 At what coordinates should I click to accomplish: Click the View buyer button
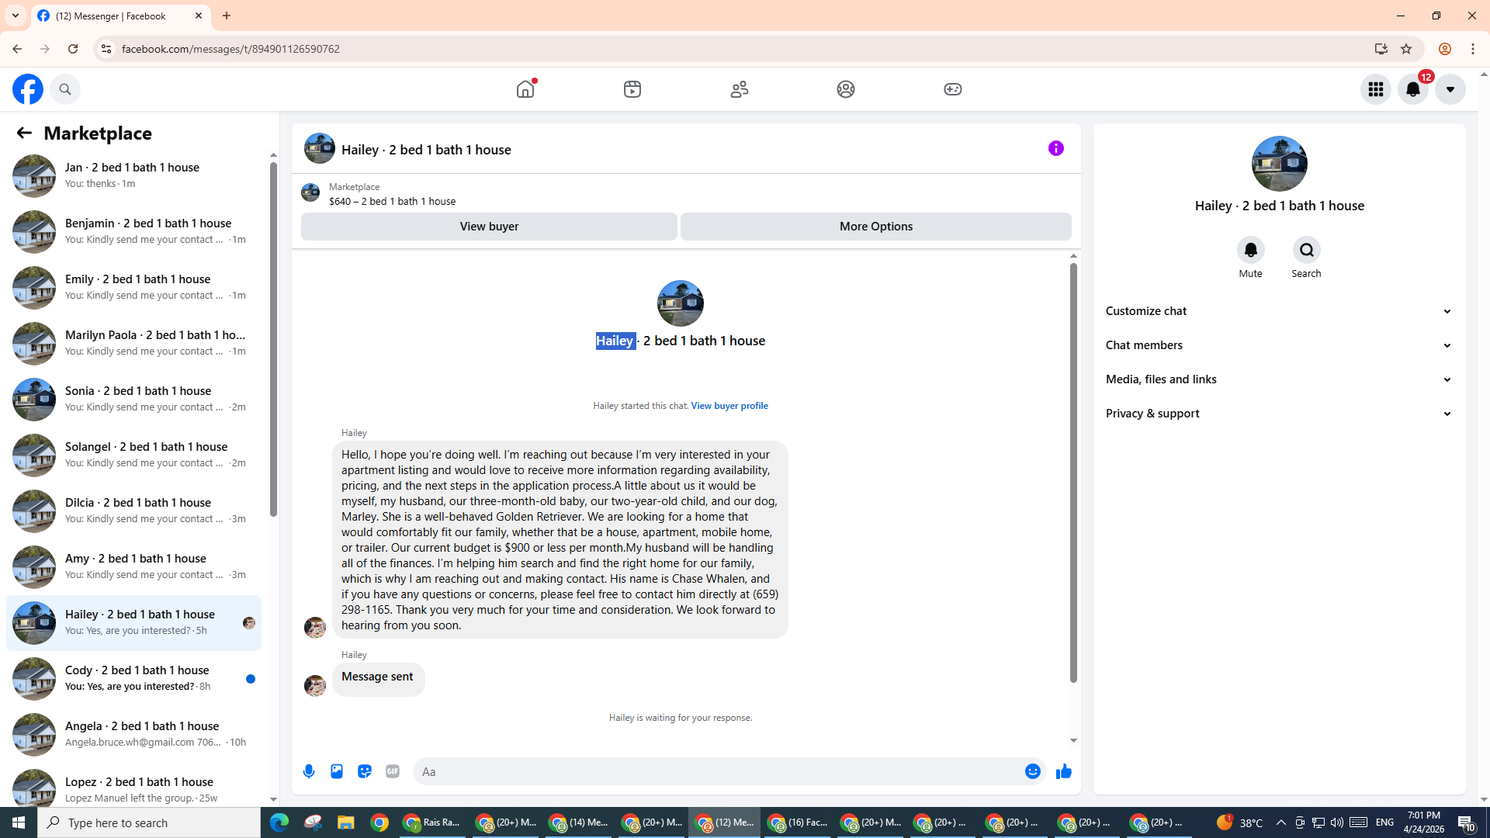[489, 227]
